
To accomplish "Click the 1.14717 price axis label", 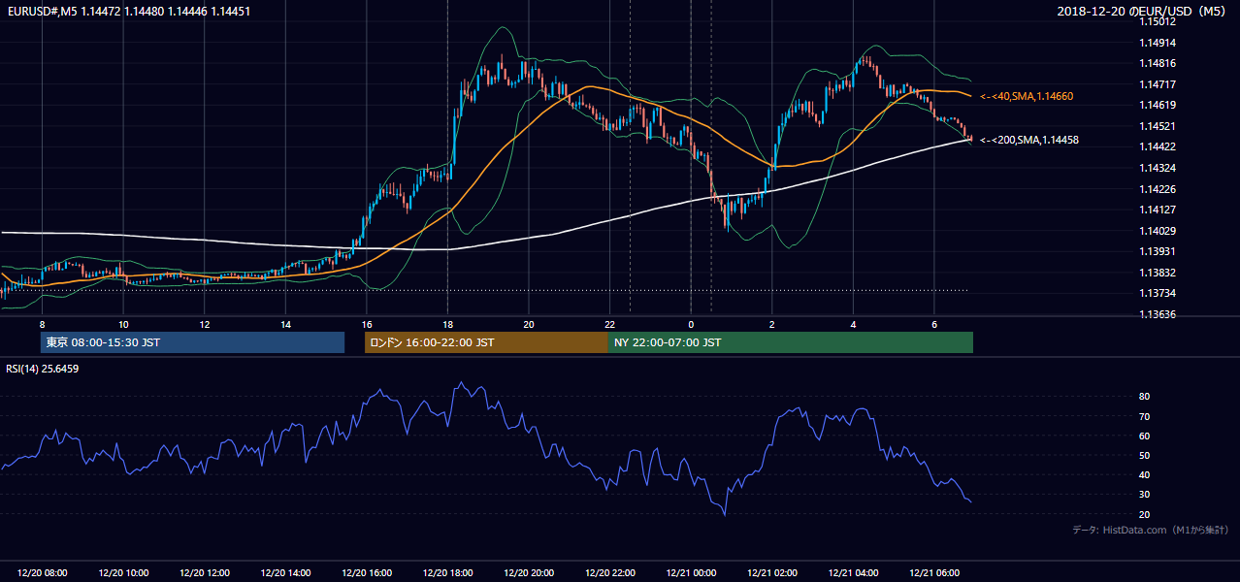I will point(1158,84).
